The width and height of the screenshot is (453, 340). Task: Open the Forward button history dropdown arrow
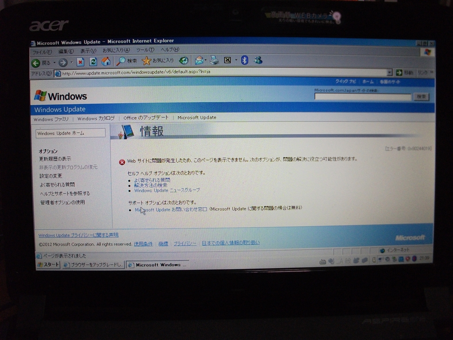pyautogui.click(x=71, y=62)
